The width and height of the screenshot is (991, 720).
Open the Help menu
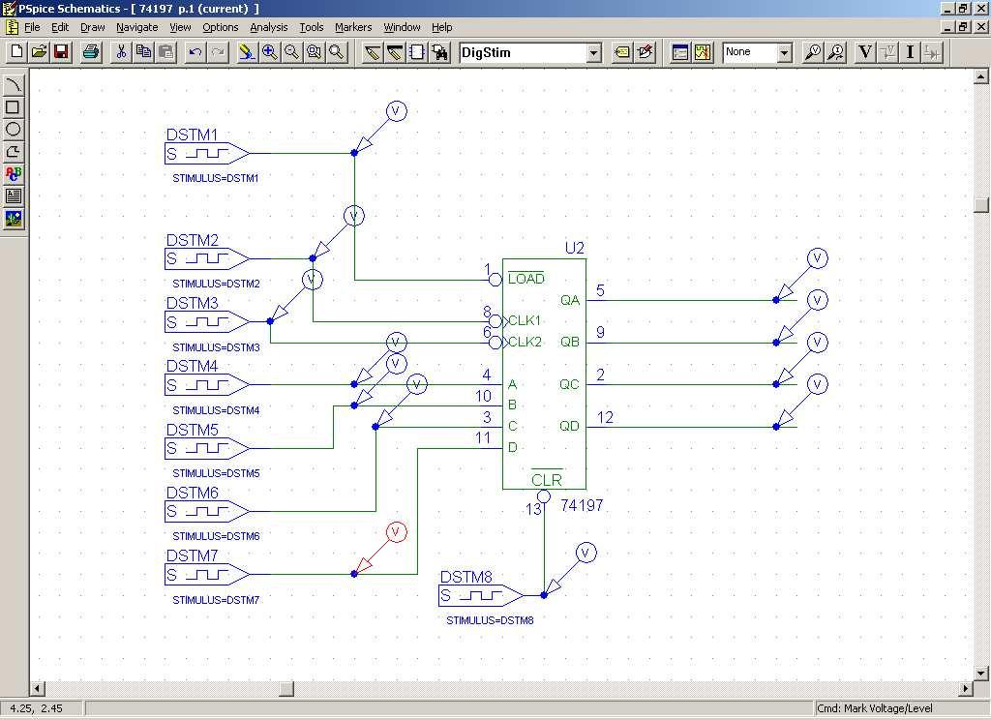(441, 27)
